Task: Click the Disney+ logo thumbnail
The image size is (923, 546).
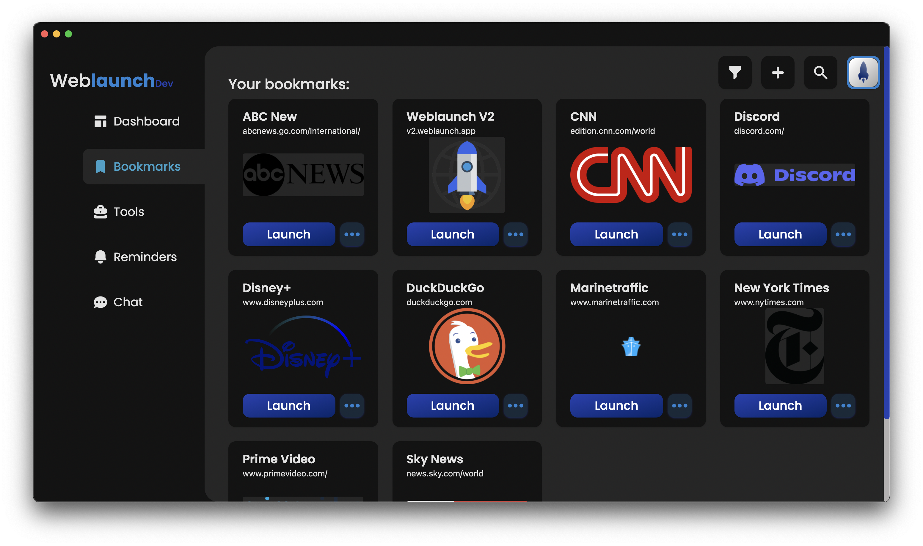Action: pos(303,346)
